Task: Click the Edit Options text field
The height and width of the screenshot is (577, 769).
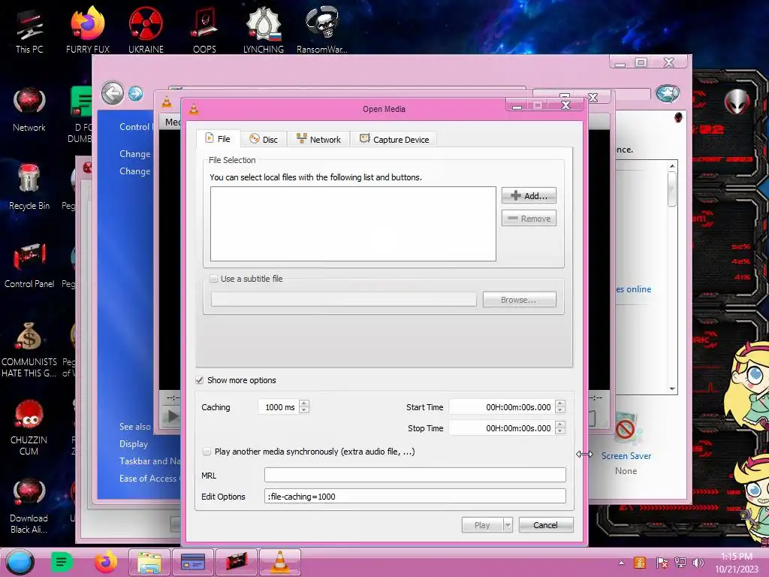Action: pos(415,496)
